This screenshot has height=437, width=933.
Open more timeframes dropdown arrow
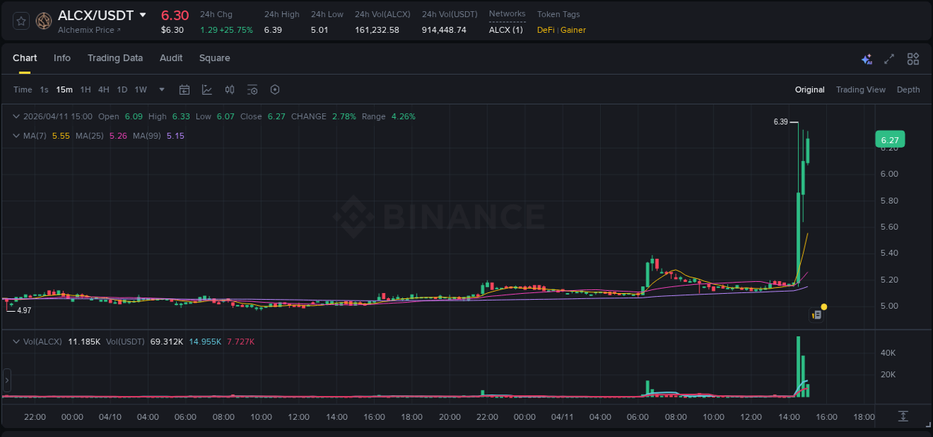point(163,89)
